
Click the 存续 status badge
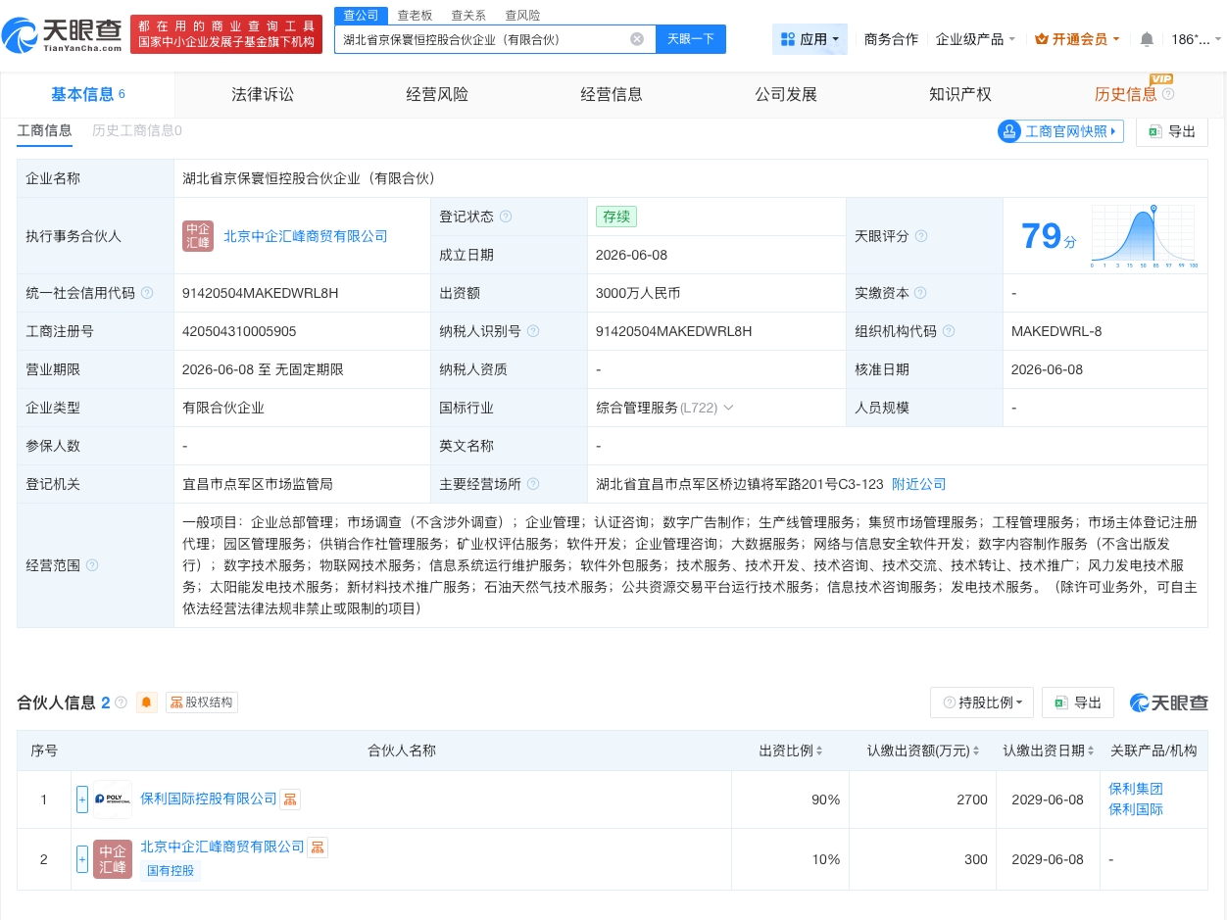coord(616,217)
